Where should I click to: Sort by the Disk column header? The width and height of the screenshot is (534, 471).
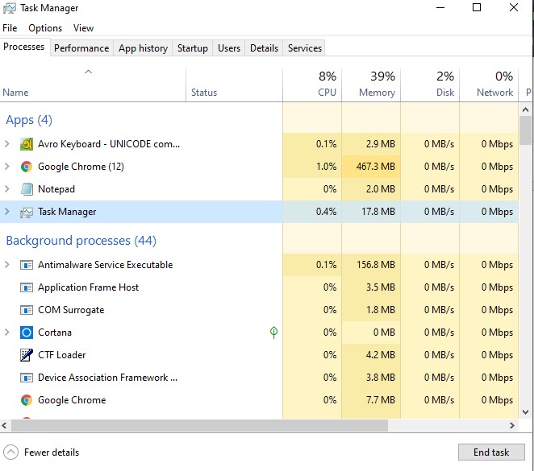click(x=430, y=85)
